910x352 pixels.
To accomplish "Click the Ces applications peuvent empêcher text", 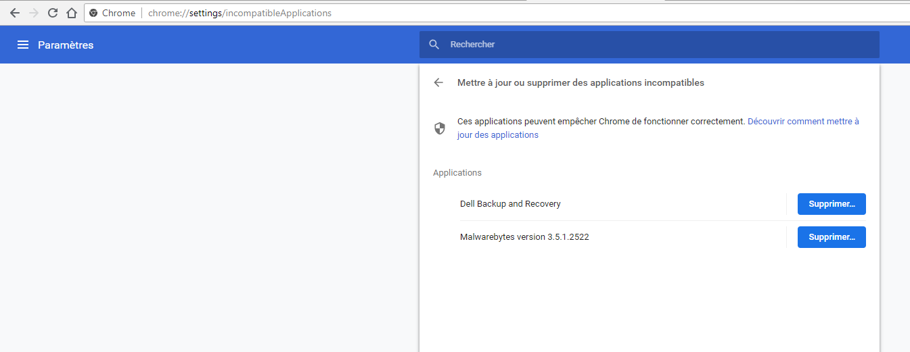I will (601, 122).
